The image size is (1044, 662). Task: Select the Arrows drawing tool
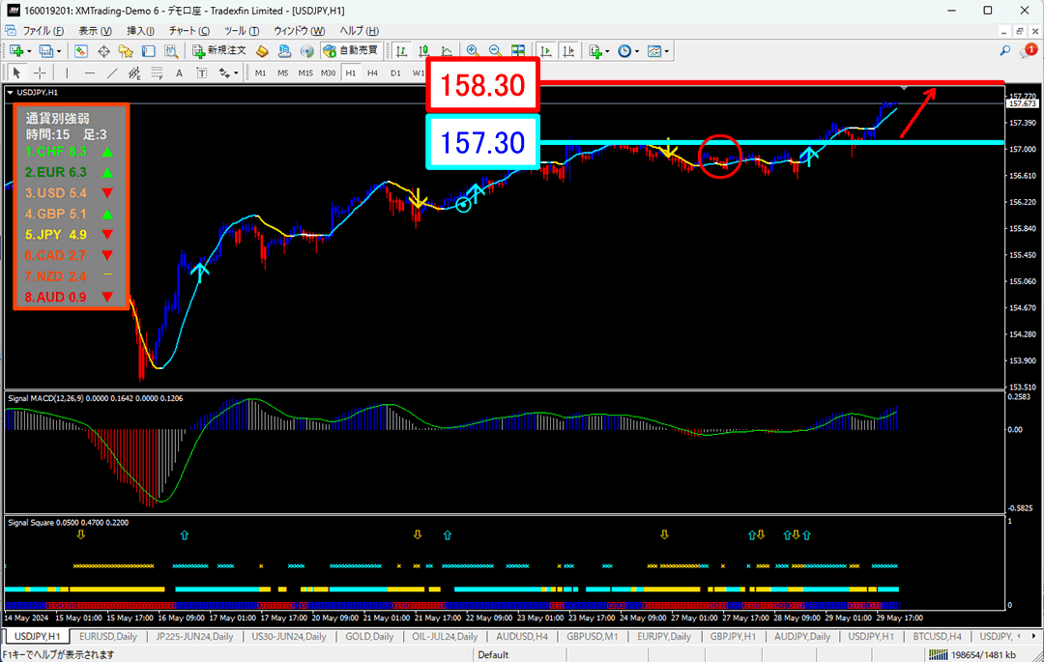(223, 72)
